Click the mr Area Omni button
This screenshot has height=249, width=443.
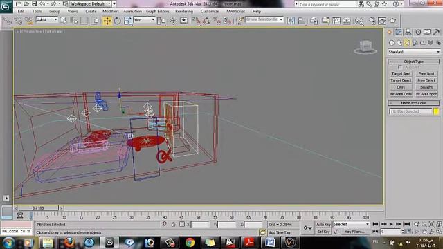pyautogui.click(x=401, y=94)
